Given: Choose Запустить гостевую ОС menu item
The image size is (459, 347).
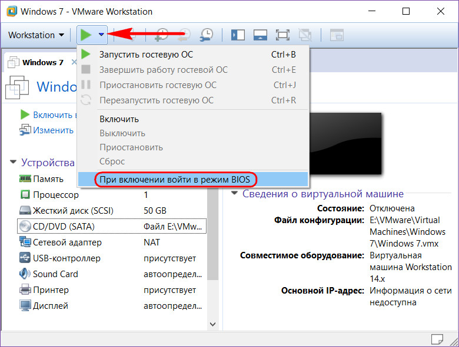Looking at the screenshot, I should (x=193, y=55).
